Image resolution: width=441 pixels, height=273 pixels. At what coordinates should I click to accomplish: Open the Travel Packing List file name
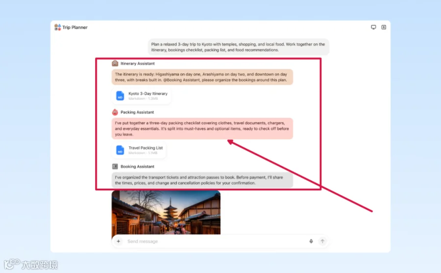pyautogui.click(x=146, y=148)
